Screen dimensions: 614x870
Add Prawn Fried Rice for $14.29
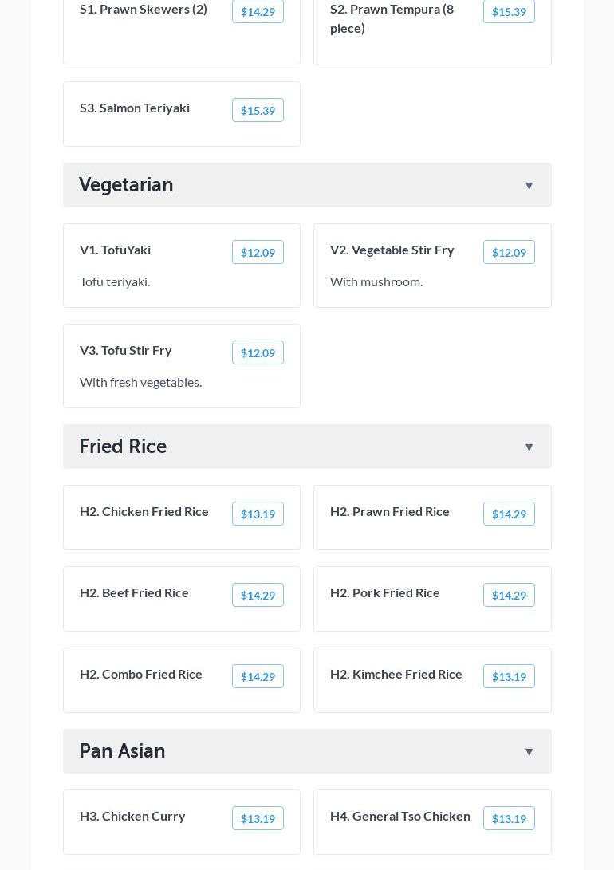click(x=509, y=514)
